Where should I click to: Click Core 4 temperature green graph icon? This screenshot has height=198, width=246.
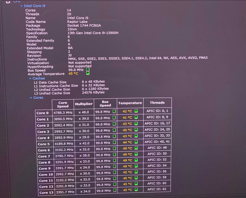[136, 136]
